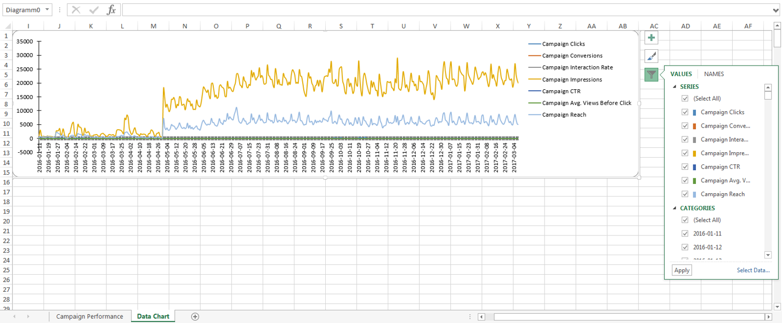The image size is (782, 323).
Task: Switch to the NAMES tab
Action: coord(713,74)
